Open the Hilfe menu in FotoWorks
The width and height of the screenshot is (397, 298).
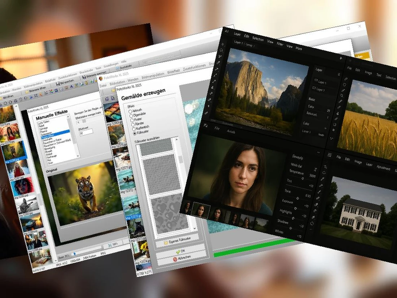tap(123, 61)
